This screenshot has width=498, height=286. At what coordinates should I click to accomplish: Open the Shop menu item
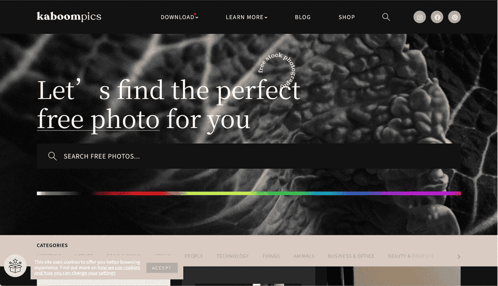pyautogui.click(x=347, y=17)
